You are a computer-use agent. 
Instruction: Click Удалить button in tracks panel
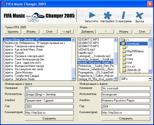click(x=13, y=32)
